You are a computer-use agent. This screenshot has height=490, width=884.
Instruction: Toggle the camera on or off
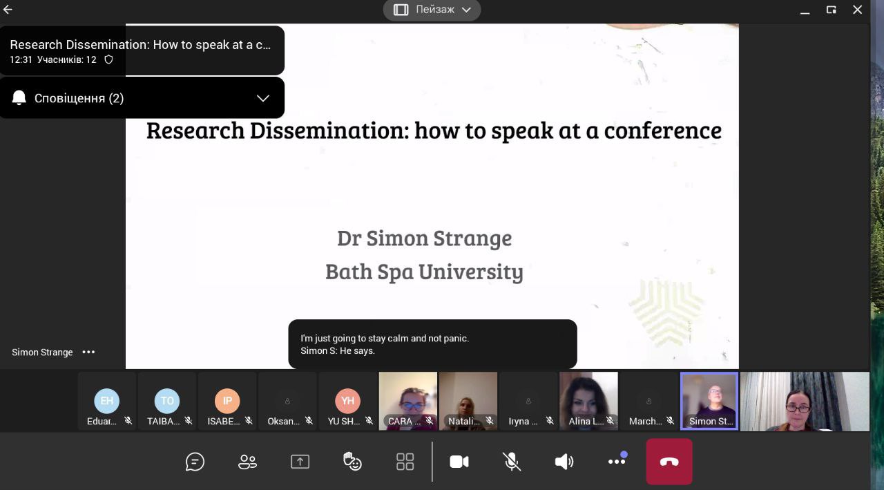tap(459, 462)
